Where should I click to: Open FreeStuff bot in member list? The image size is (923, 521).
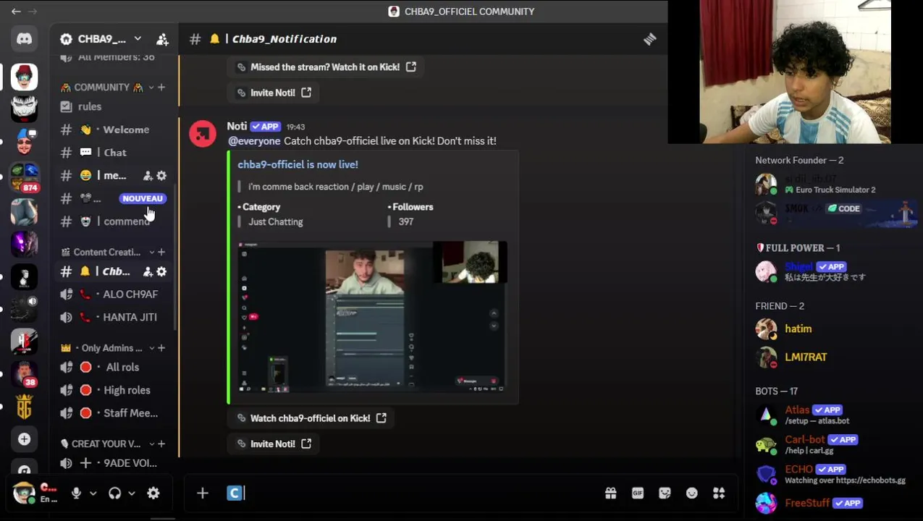point(832,503)
